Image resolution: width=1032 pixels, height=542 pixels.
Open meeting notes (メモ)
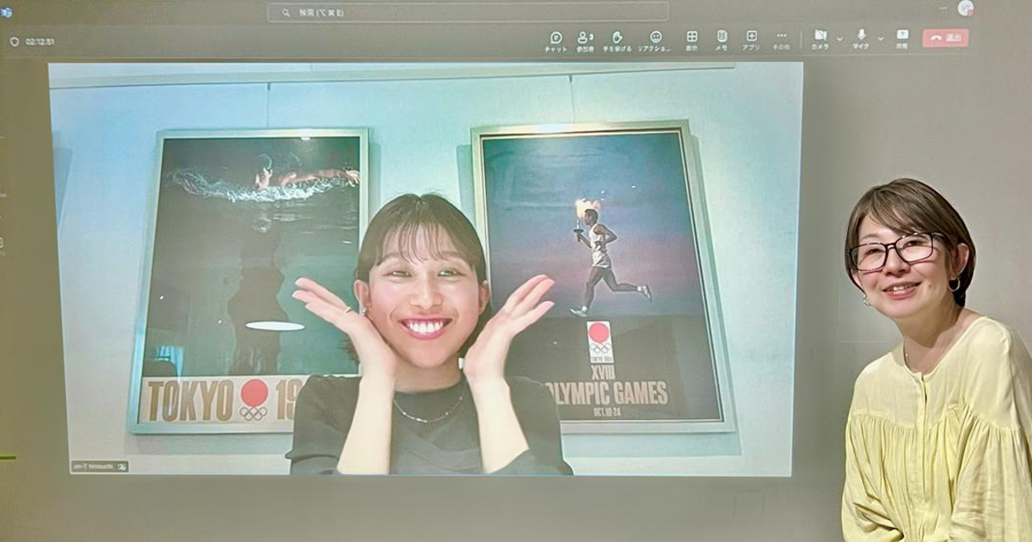point(722,40)
